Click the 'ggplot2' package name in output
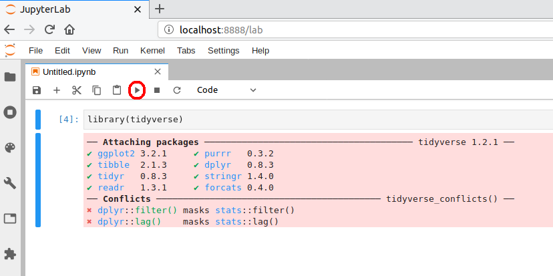553x276 pixels. click(116, 154)
